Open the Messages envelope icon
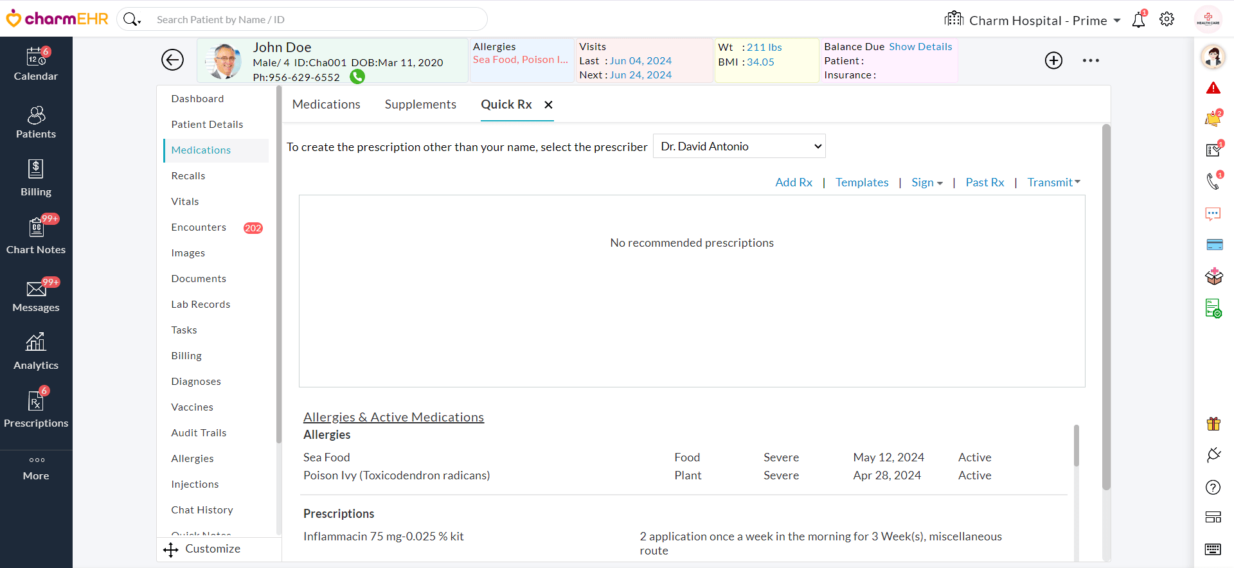The width and height of the screenshot is (1234, 568). (x=36, y=289)
